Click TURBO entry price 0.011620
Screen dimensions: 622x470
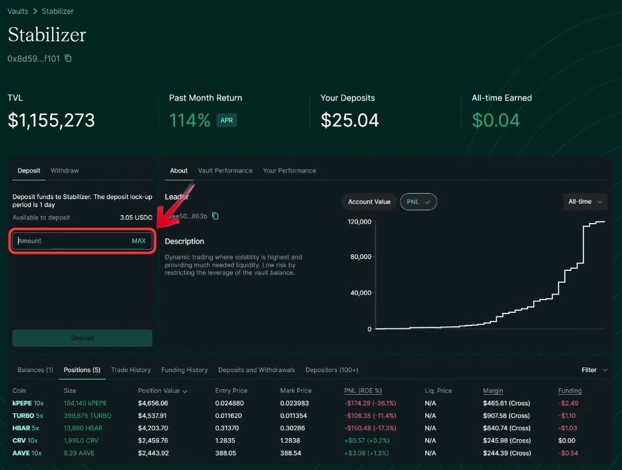pyautogui.click(x=230, y=415)
